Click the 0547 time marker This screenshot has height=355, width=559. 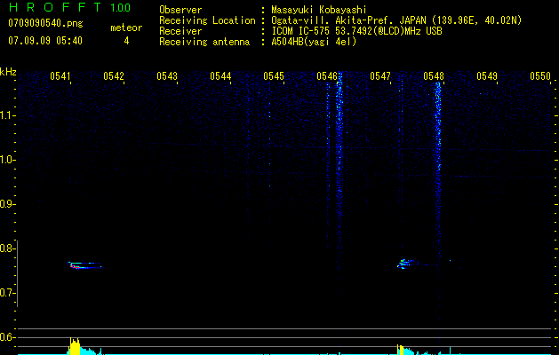coord(380,76)
